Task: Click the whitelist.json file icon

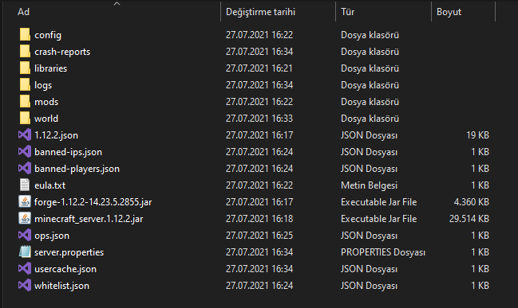Action: 25,285
